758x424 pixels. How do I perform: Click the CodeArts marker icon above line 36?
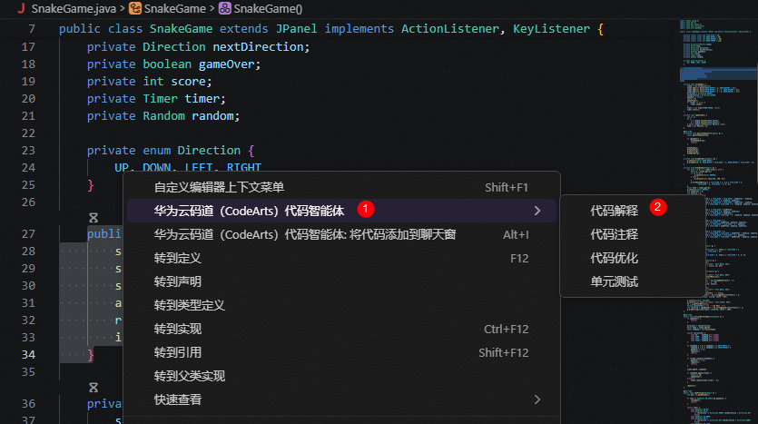[x=94, y=388]
